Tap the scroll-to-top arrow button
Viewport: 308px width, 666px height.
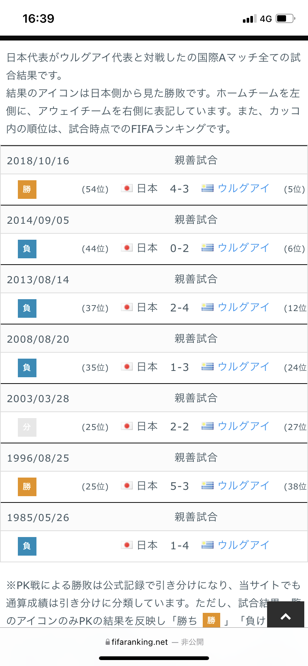click(x=286, y=617)
